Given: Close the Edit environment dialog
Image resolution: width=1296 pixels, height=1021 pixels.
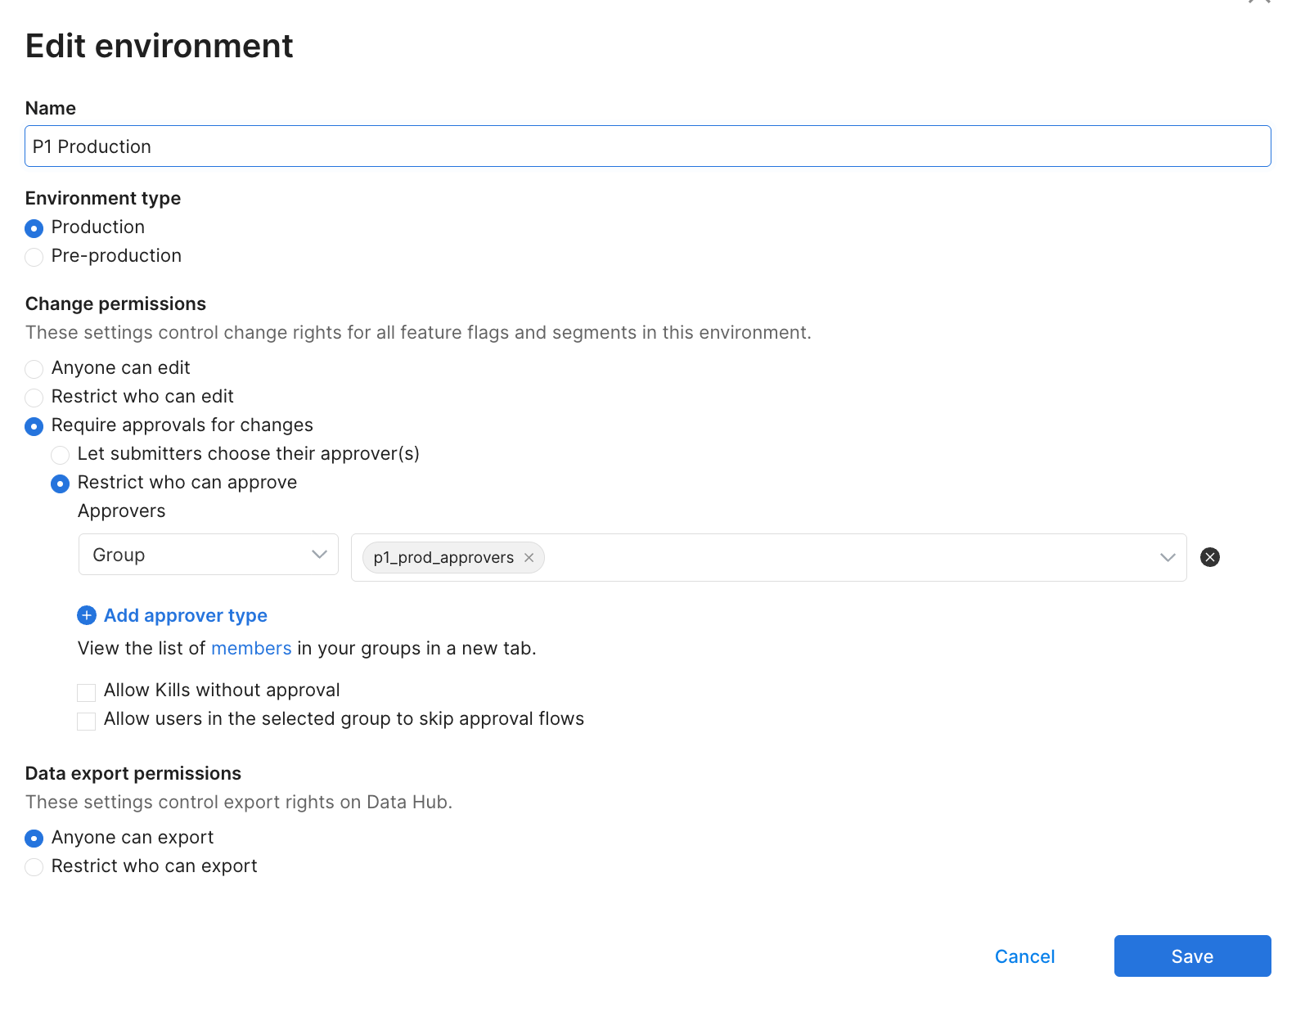Looking at the screenshot, I should 1259,2.
